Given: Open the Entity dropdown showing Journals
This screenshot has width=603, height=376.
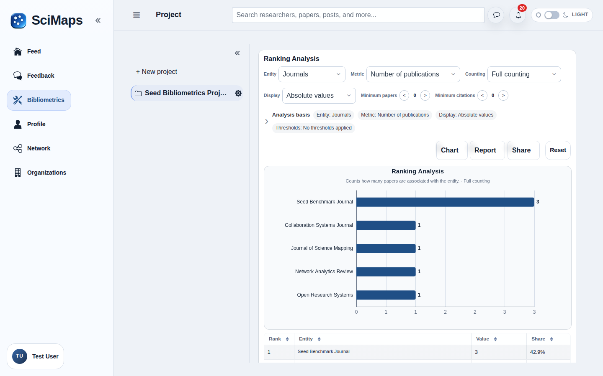Looking at the screenshot, I should (312, 74).
